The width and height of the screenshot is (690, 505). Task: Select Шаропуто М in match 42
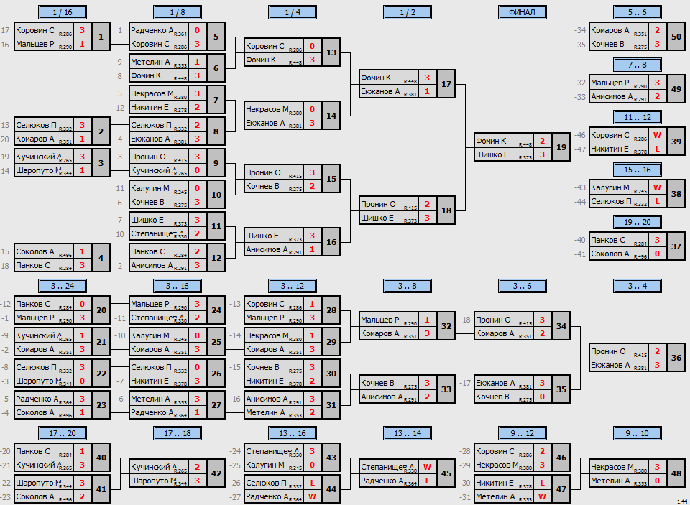click(158, 481)
